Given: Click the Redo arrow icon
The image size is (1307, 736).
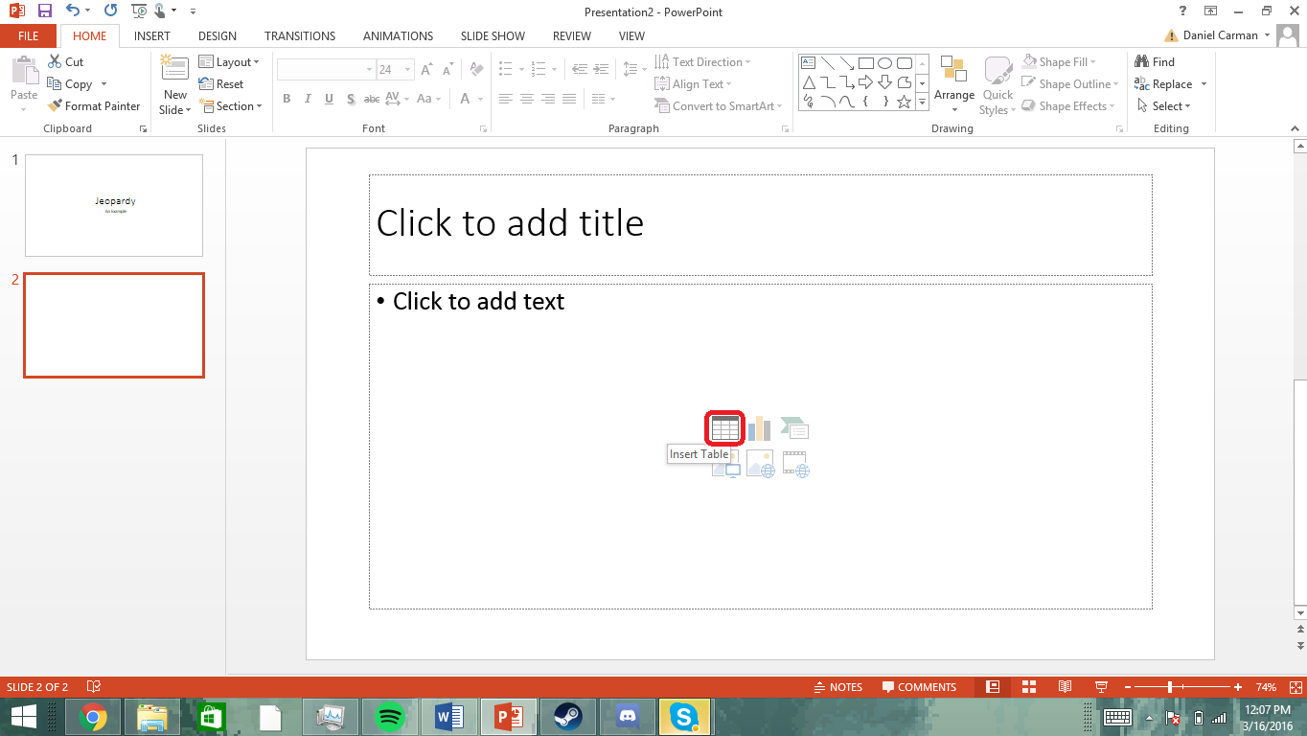Looking at the screenshot, I should coord(110,11).
